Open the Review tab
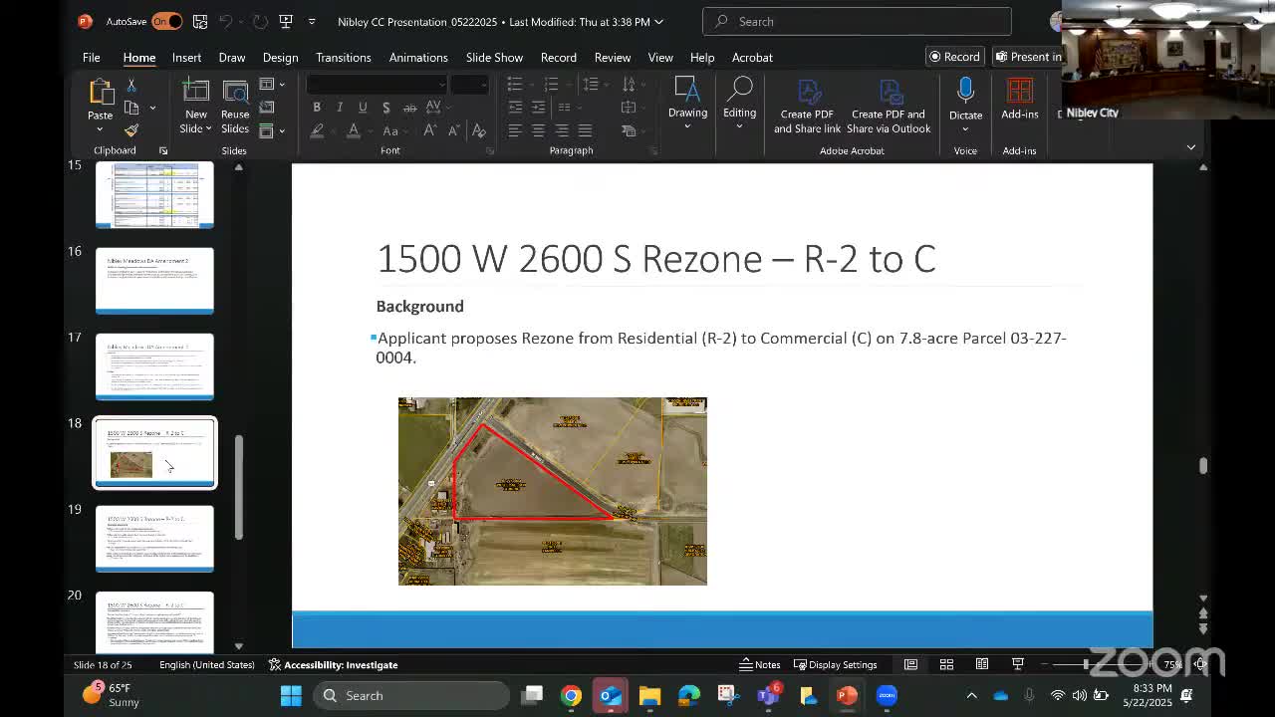Viewport: 1275px width, 717px height. 613,57
